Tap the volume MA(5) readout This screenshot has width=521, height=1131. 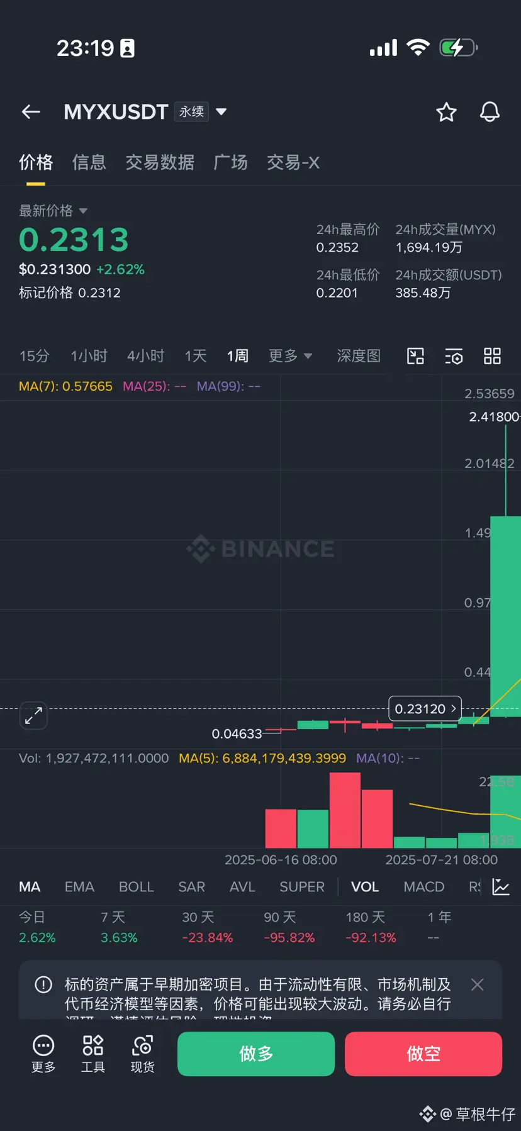262,758
